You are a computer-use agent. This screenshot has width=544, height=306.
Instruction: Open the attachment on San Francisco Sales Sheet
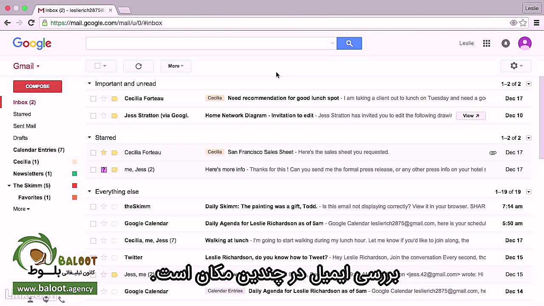(x=493, y=152)
